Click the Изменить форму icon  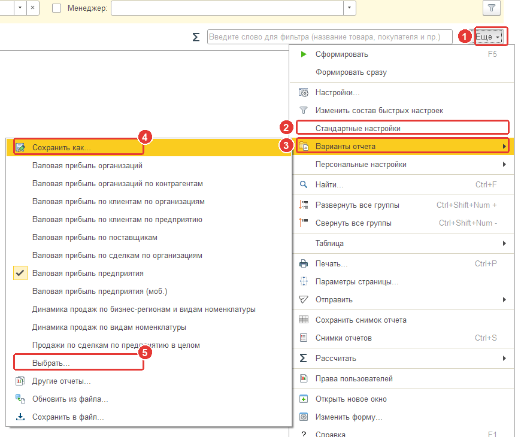pyautogui.click(x=304, y=417)
